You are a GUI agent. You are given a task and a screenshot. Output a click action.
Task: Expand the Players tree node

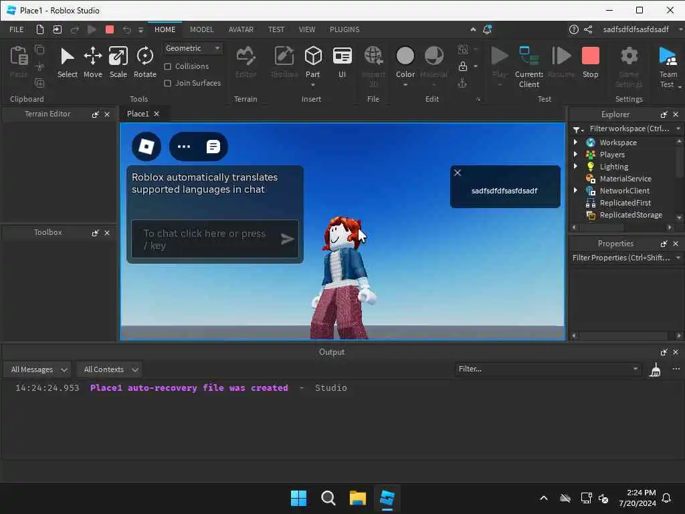coord(575,155)
